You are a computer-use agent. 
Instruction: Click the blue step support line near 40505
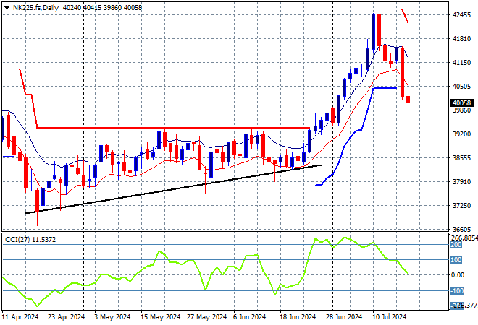click(385, 88)
